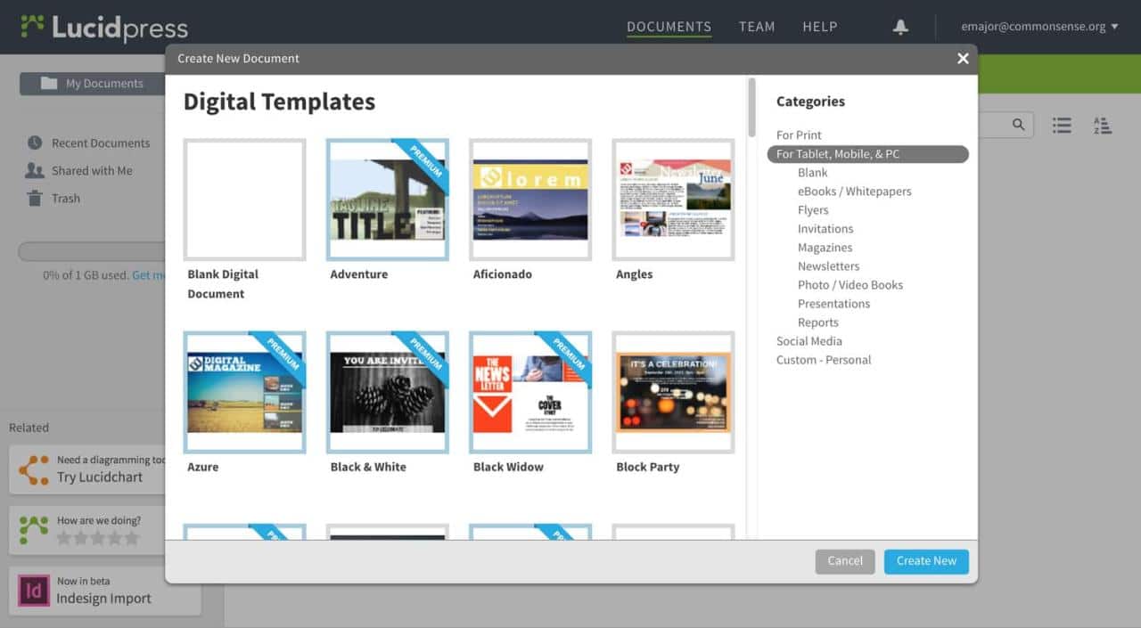Select the Aficionado template thumbnail
Screen dimensions: 1141x628
pyautogui.click(x=530, y=200)
